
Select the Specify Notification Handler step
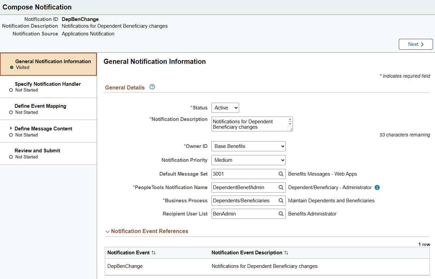tap(48, 86)
